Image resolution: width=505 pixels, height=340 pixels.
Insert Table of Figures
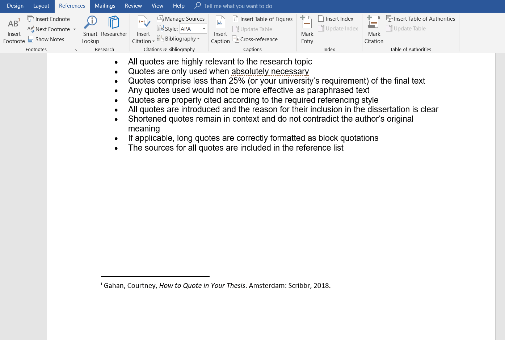[x=262, y=19]
